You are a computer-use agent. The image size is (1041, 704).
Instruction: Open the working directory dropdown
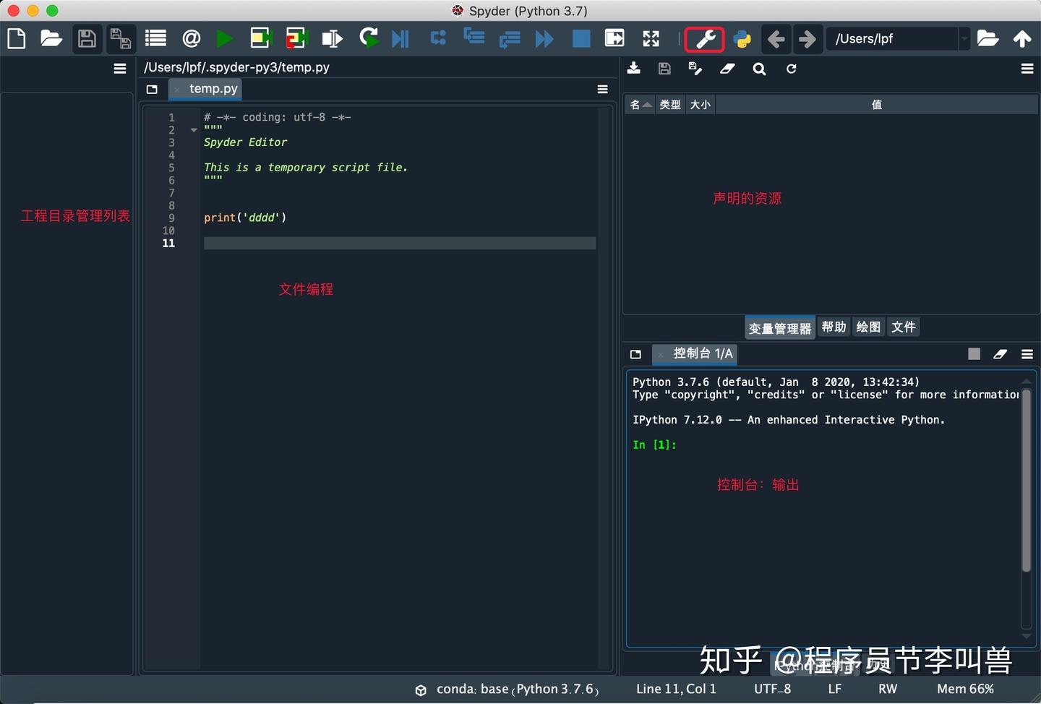point(964,38)
